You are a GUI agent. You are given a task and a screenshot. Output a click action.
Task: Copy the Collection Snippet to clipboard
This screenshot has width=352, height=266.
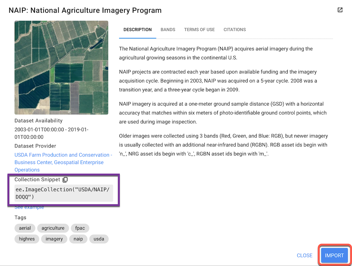[x=65, y=180]
